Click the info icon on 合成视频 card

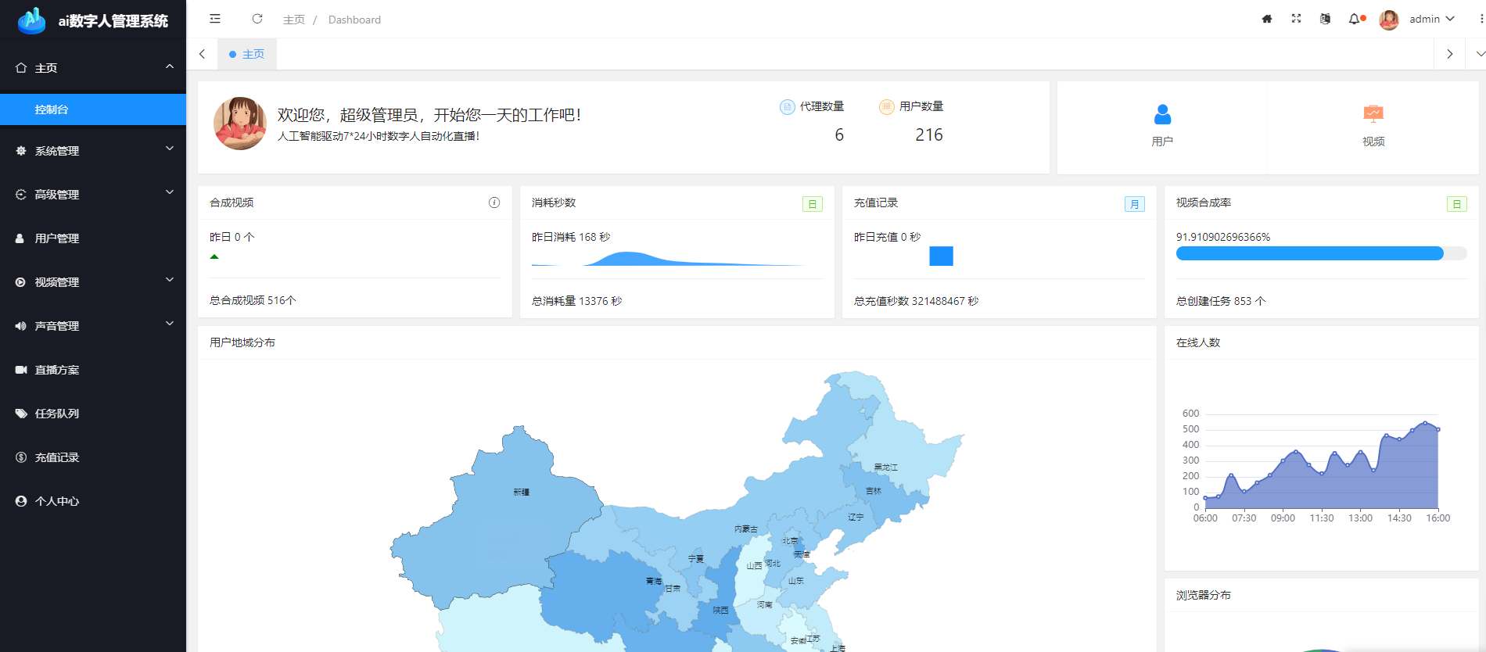pos(494,202)
